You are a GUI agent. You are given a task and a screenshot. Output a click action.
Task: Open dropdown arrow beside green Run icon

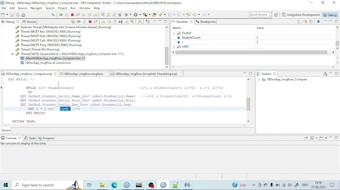point(140,15)
